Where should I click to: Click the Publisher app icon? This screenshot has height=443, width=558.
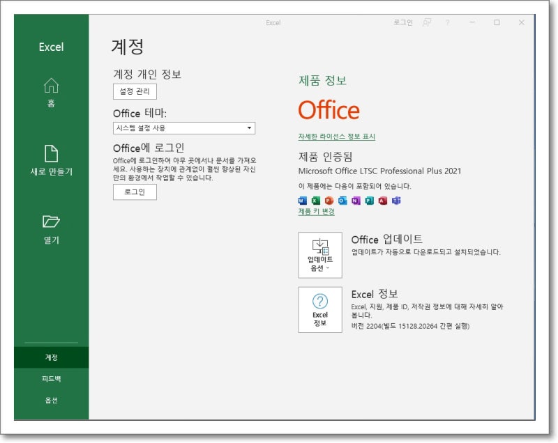click(370, 201)
